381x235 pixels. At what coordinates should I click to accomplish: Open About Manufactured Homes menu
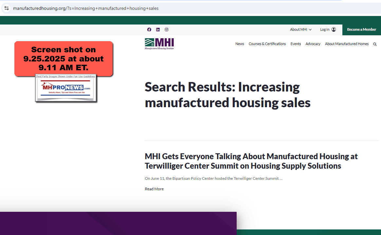[347, 44]
